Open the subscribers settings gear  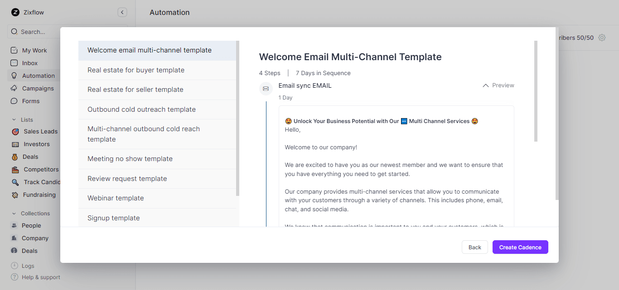602,38
